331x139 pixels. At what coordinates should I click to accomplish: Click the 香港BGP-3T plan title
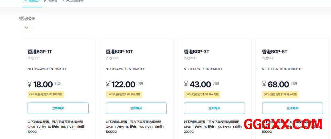pos(197,52)
